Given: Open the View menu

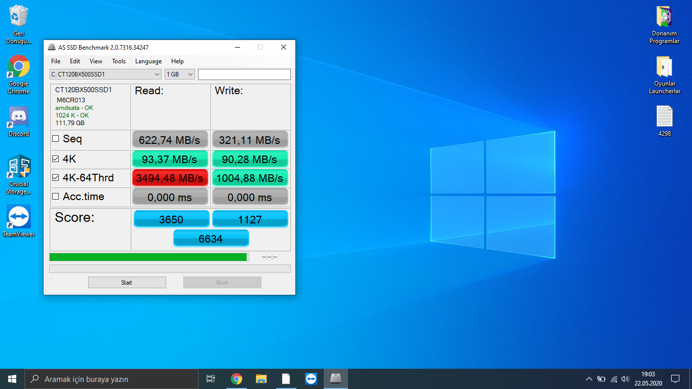Looking at the screenshot, I should (x=96, y=61).
